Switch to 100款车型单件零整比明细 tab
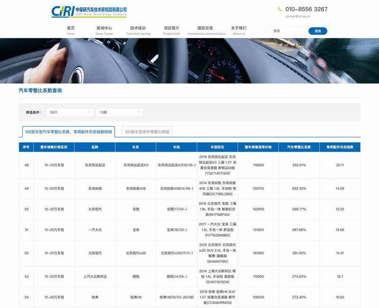Image resolution: width=379 pixels, height=308 pixels. [147, 132]
